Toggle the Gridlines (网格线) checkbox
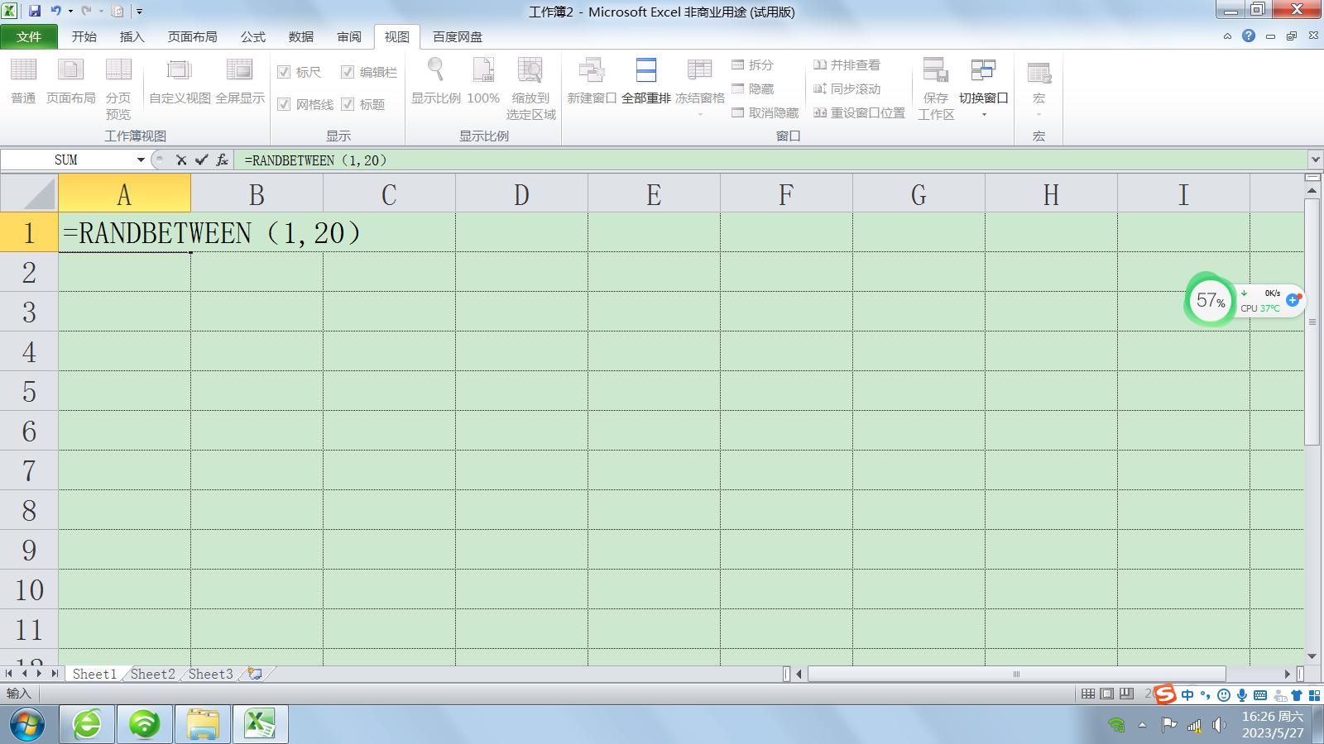 284,104
